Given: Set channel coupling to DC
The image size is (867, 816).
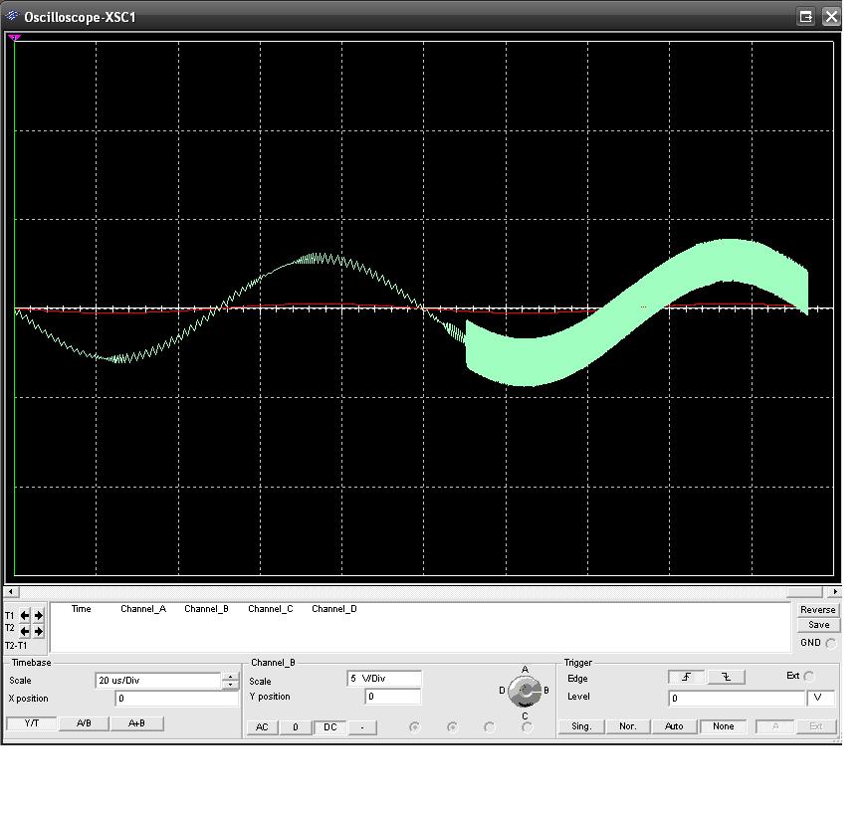Looking at the screenshot, I should [330, 727].
